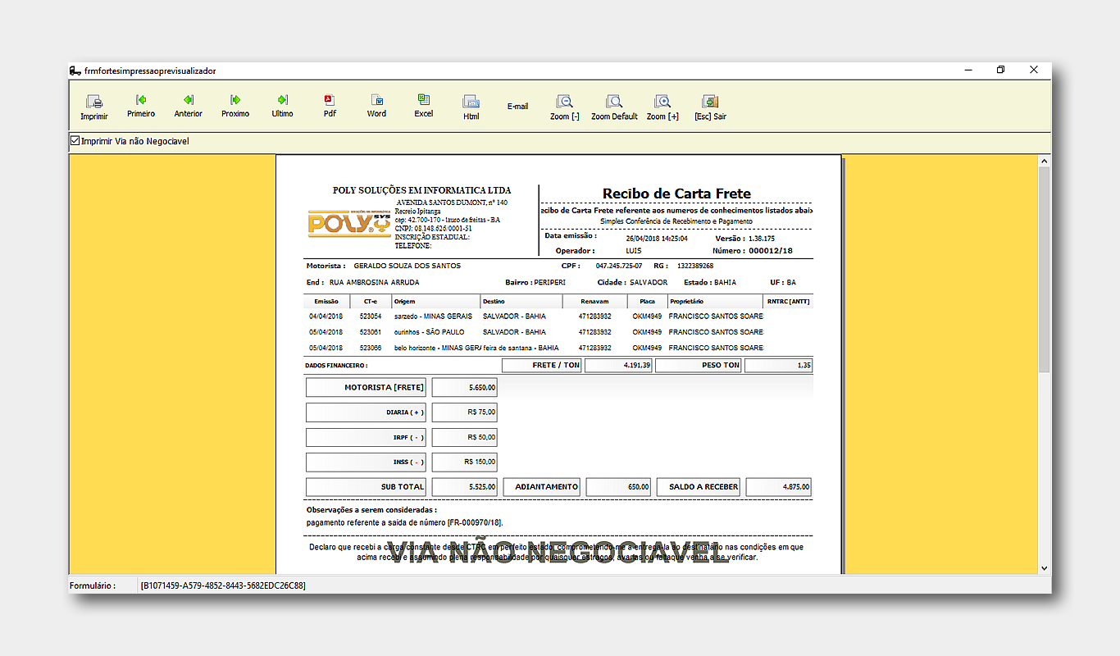
Task: Click the Imprimir printer icon
Action: coord(94,102)
